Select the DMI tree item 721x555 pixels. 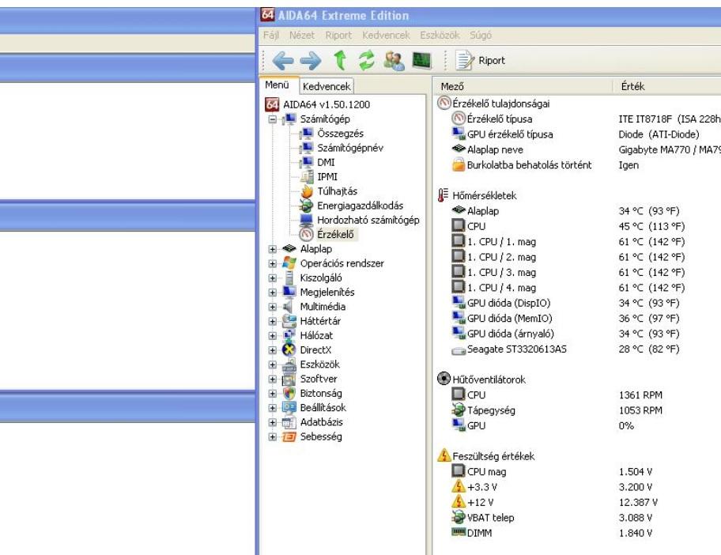pyautogui.click(x=326, y=162)
